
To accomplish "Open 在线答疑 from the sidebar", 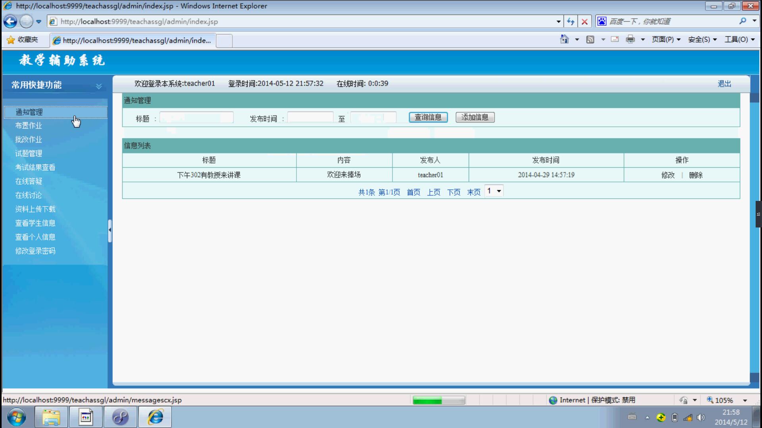I will (29, 181).
